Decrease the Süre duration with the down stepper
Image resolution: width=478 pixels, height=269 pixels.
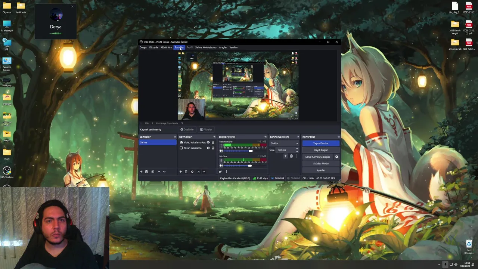pos(297,151)
